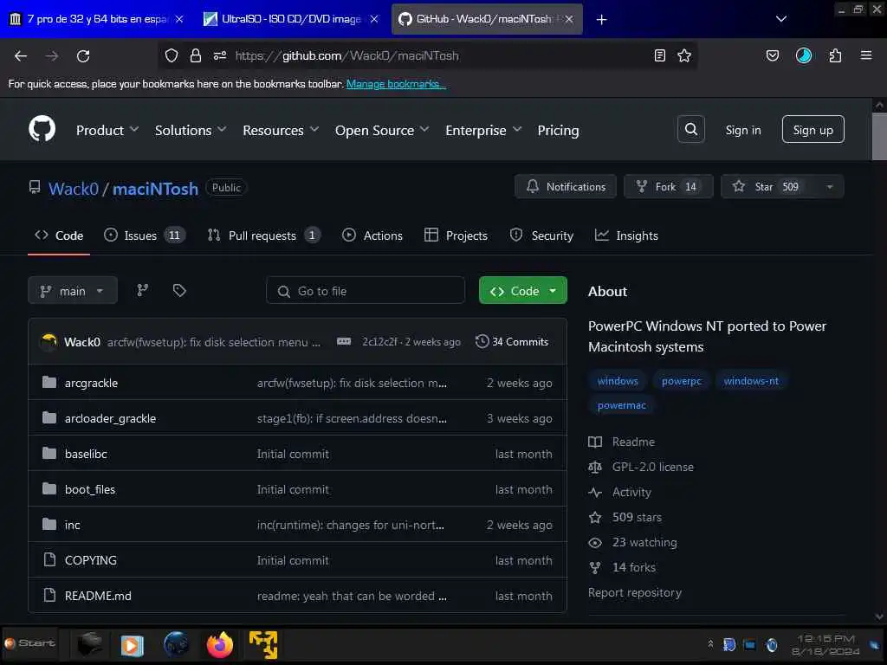
Task: Switch to the Issues tab
Action: tap(145, 236)
